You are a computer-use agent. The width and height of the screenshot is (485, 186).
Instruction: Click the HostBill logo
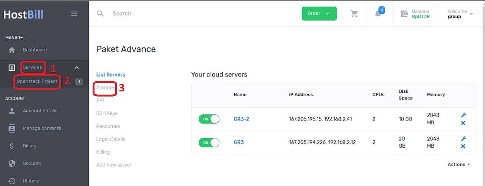pos(23,14)
